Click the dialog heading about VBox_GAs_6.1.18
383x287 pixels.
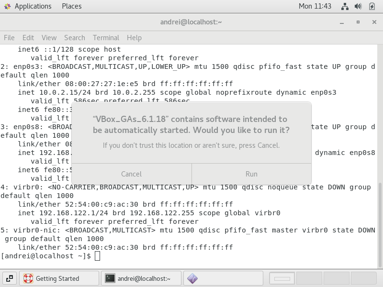tap(191, 125)
